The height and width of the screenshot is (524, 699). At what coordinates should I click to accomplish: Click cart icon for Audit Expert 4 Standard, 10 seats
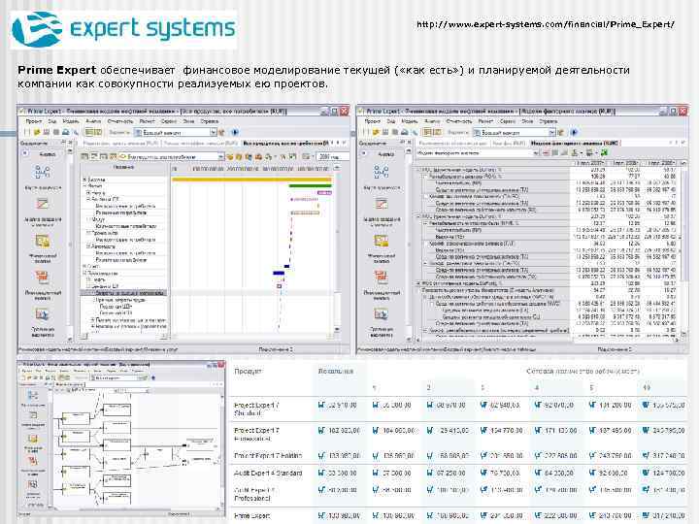pos(645,473)
